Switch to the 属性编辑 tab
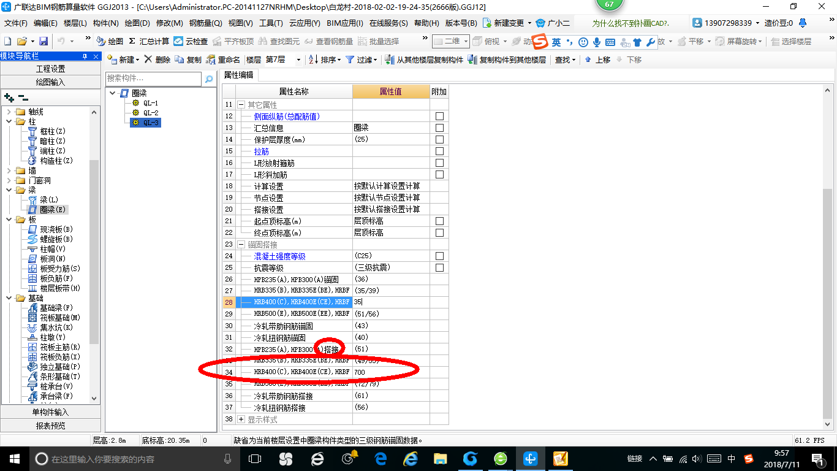Image resolution: width=837 pixels, height=471 pixels. (239, 75)
